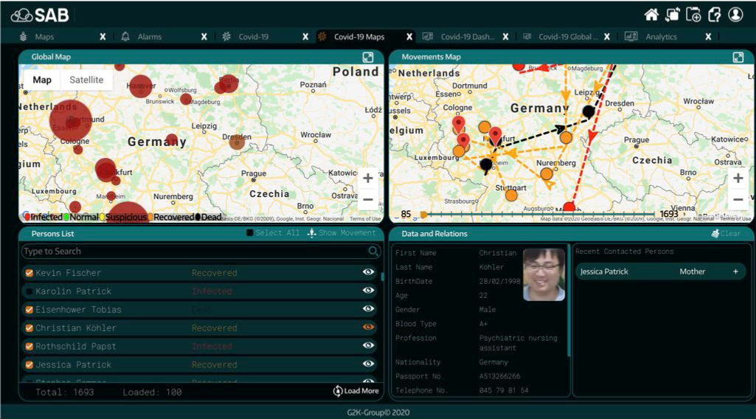The image size is (756, 419).
Task: Open the Alarms tab
Action: (x=149, y=37)
